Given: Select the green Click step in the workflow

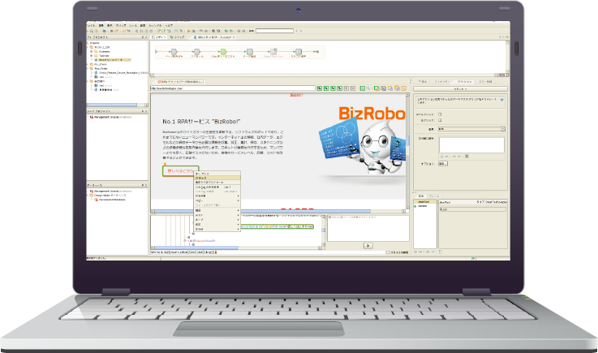Looking at the screenshot, I should tap(223, 51).
